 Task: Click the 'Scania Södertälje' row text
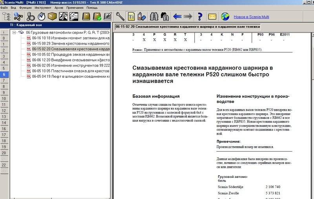pos(230,187)
